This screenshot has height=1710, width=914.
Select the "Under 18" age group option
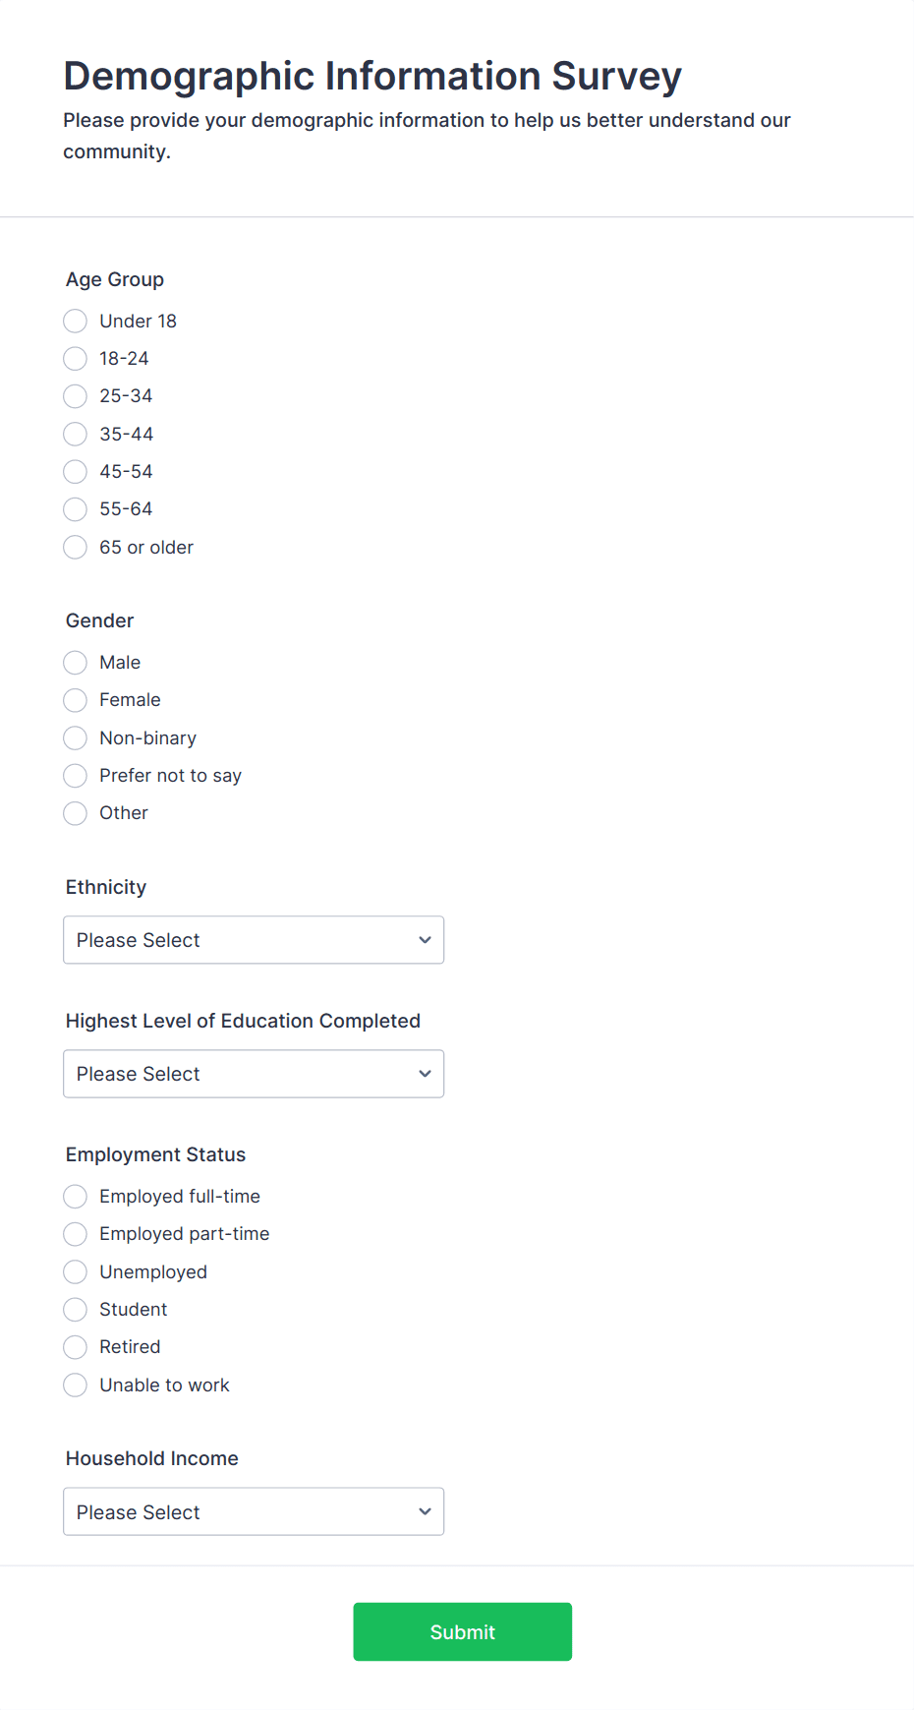coord(75,321)
